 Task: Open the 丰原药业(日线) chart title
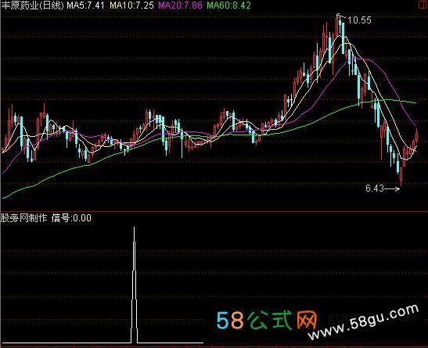coord(32,5)
